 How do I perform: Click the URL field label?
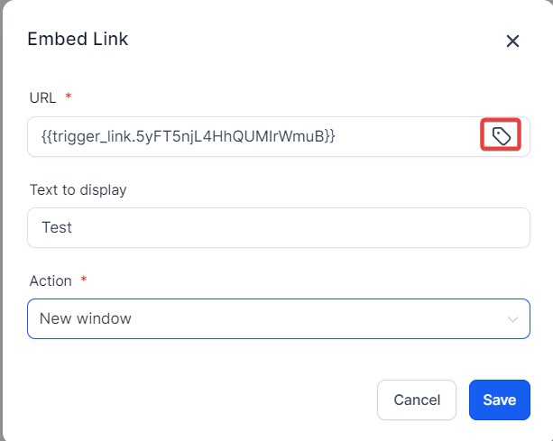click(42, 96)
